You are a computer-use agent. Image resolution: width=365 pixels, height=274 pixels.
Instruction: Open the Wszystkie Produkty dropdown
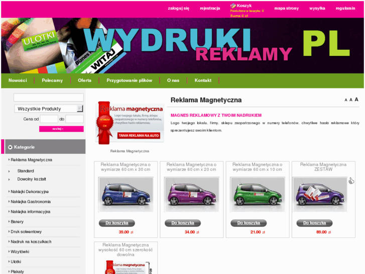point(49,109)
